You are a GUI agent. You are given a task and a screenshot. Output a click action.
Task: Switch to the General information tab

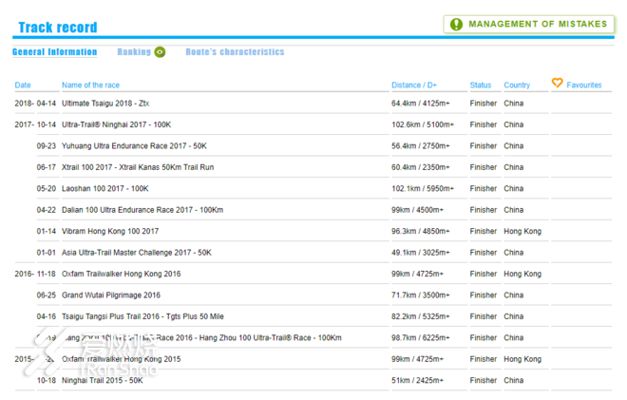[x=55, y=52]
